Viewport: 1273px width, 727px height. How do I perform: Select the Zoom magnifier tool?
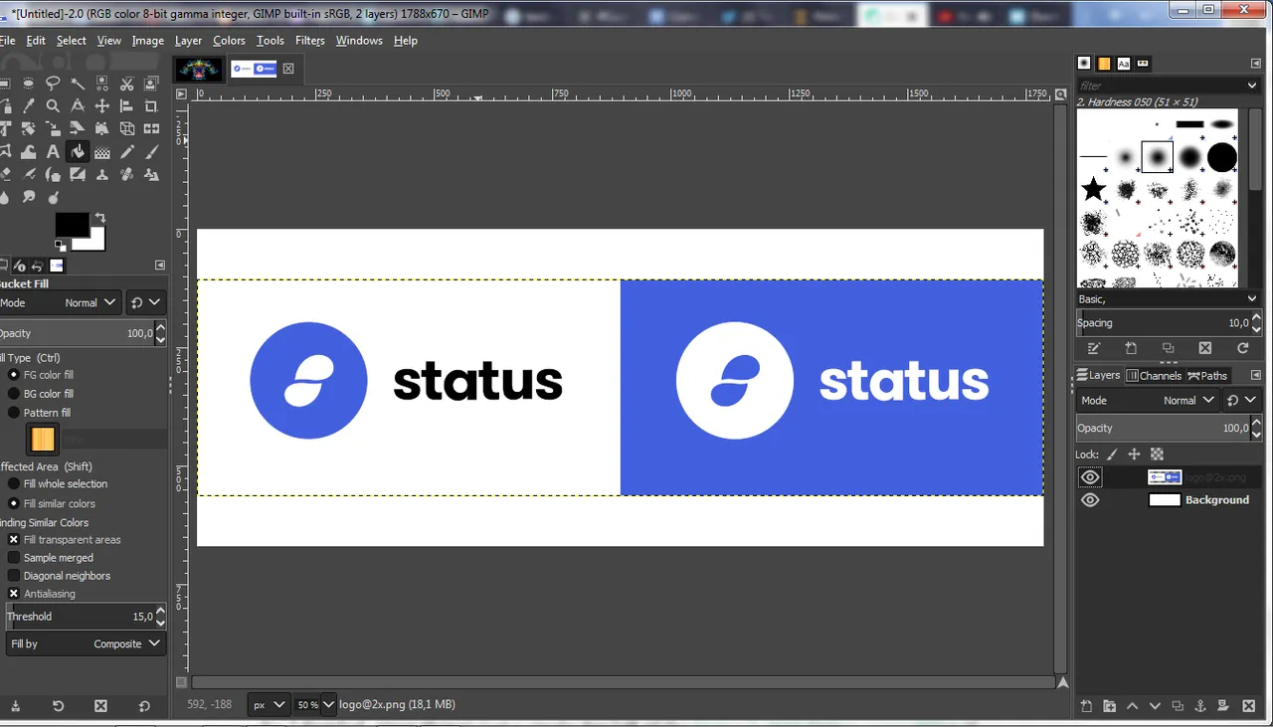pos(53,105)
